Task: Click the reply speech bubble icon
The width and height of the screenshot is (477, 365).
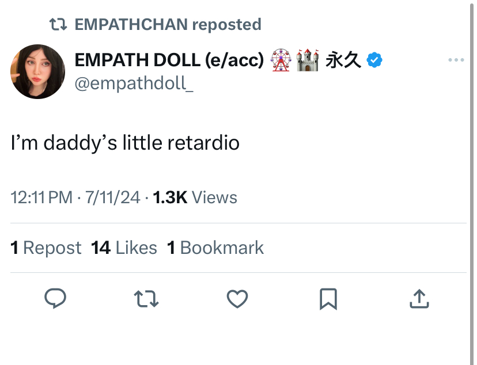Action: [x=55, y=298]
